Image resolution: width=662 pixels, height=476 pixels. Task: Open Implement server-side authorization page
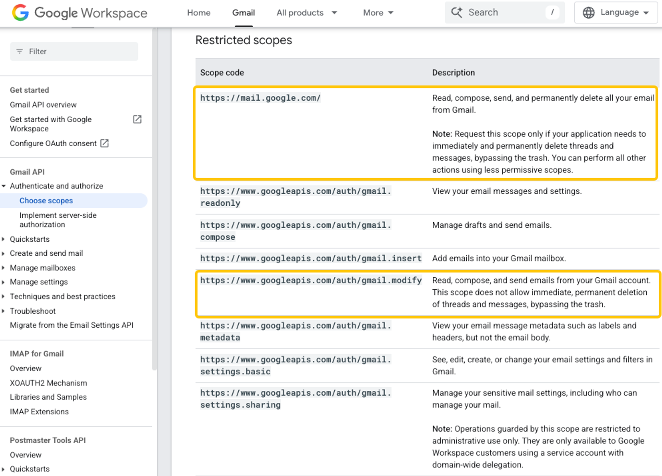click(x=58, y=220)
